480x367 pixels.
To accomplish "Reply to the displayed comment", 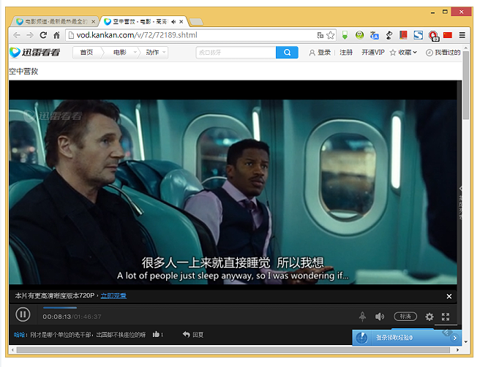I will pyautogui.click(x=193, y=335).
